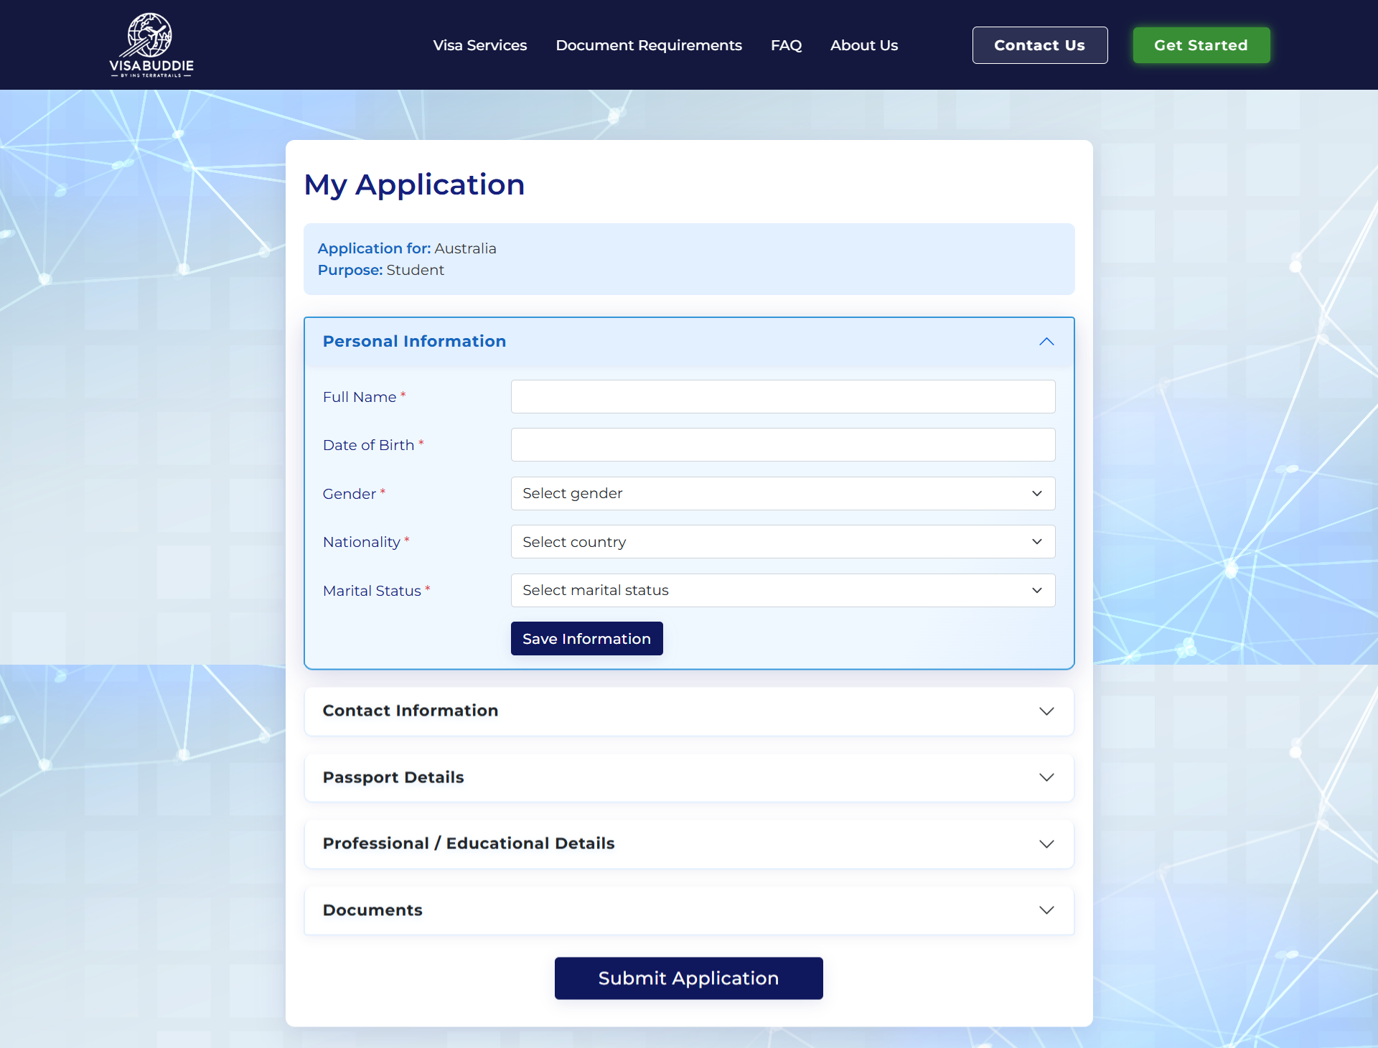The height and width of the screenshot is (1048, 1378).
Task: Click the Save Information button
Action: (x=586, y=639)
